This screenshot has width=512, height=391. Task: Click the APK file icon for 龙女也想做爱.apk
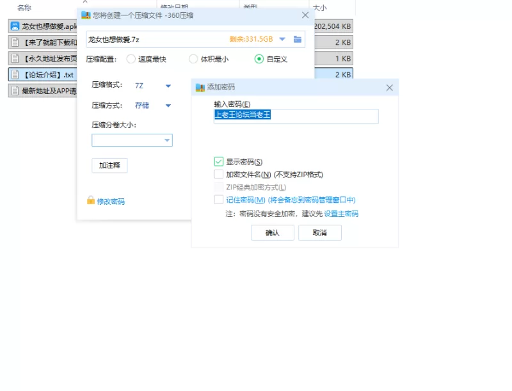15,26
